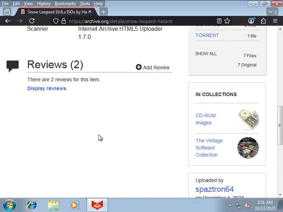Click the Add Review button
The width and height of the screenshot is (283, 212).
(153, 67)
